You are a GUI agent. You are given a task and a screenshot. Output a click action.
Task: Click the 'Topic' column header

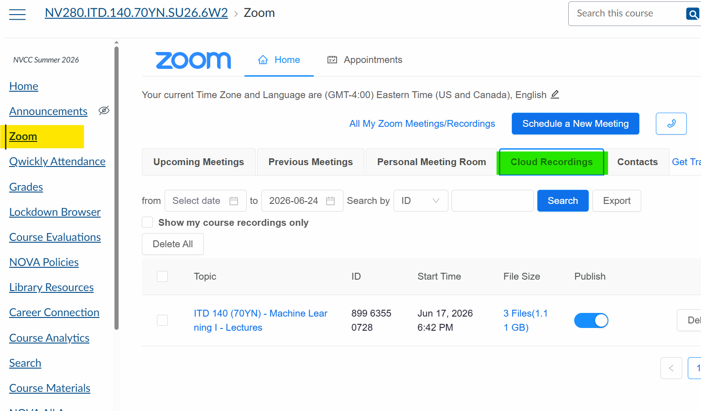(x=205, y=276)
